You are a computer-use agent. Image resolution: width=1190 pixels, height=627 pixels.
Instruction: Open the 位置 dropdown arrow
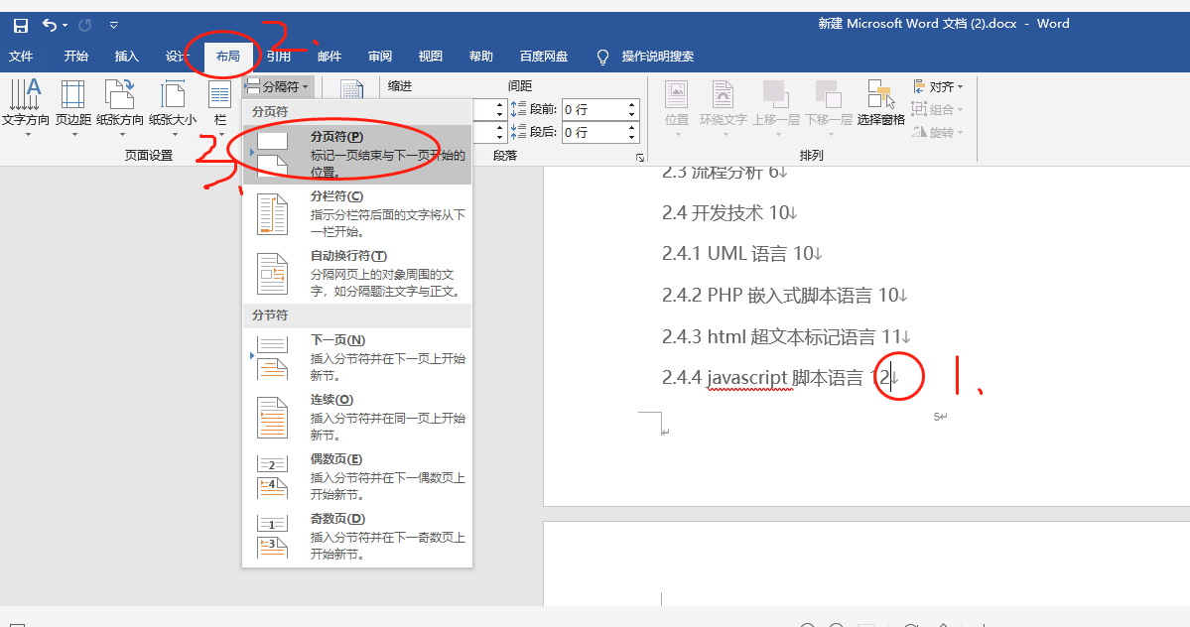pyautogui.click(x=678, y=134)
